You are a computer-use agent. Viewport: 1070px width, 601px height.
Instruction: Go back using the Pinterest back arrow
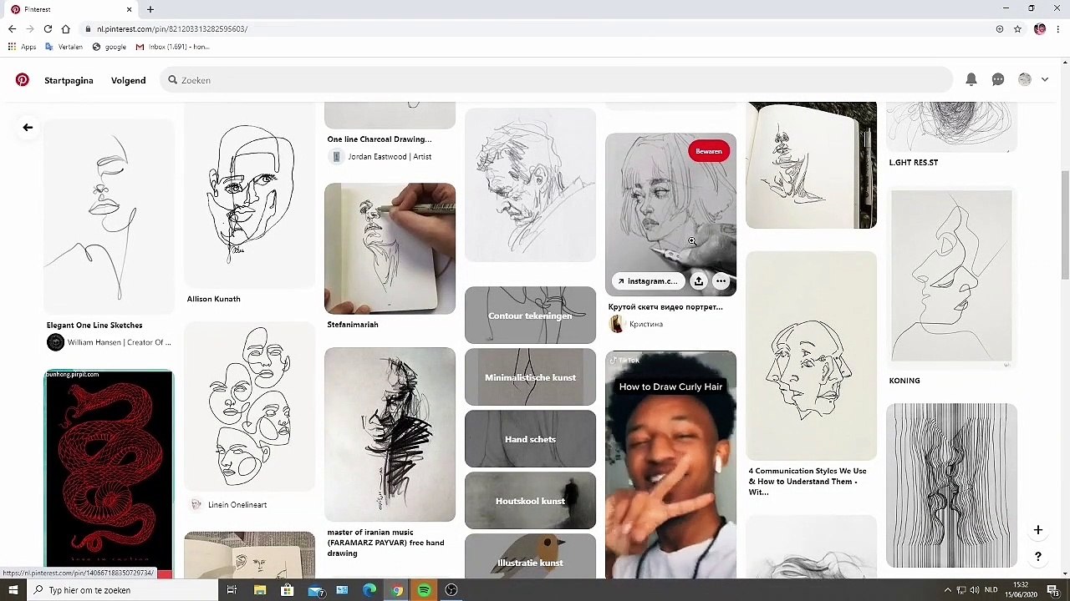click(x=28, y=128)
